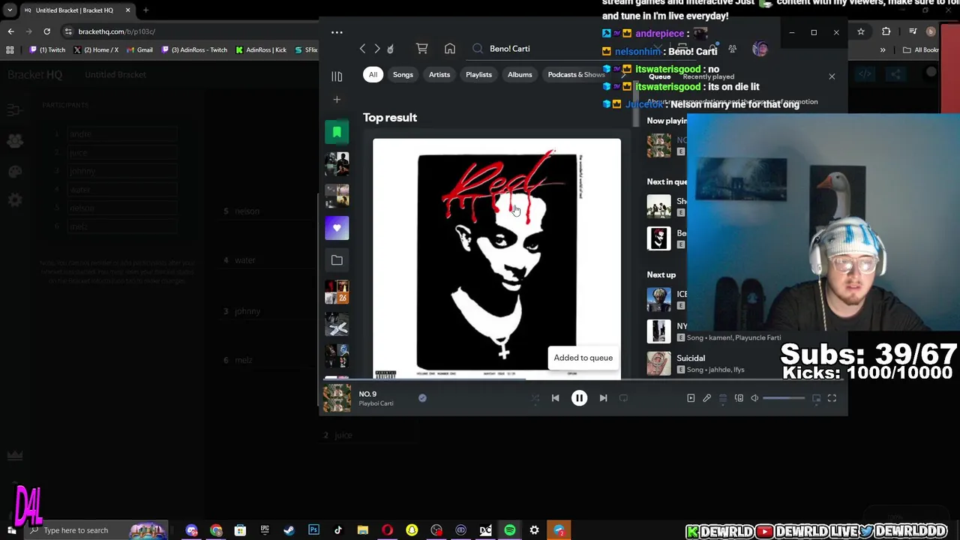This screenshot has width=960, height=540.
Task: Open Connect to a device
Action: coord(739,398)
